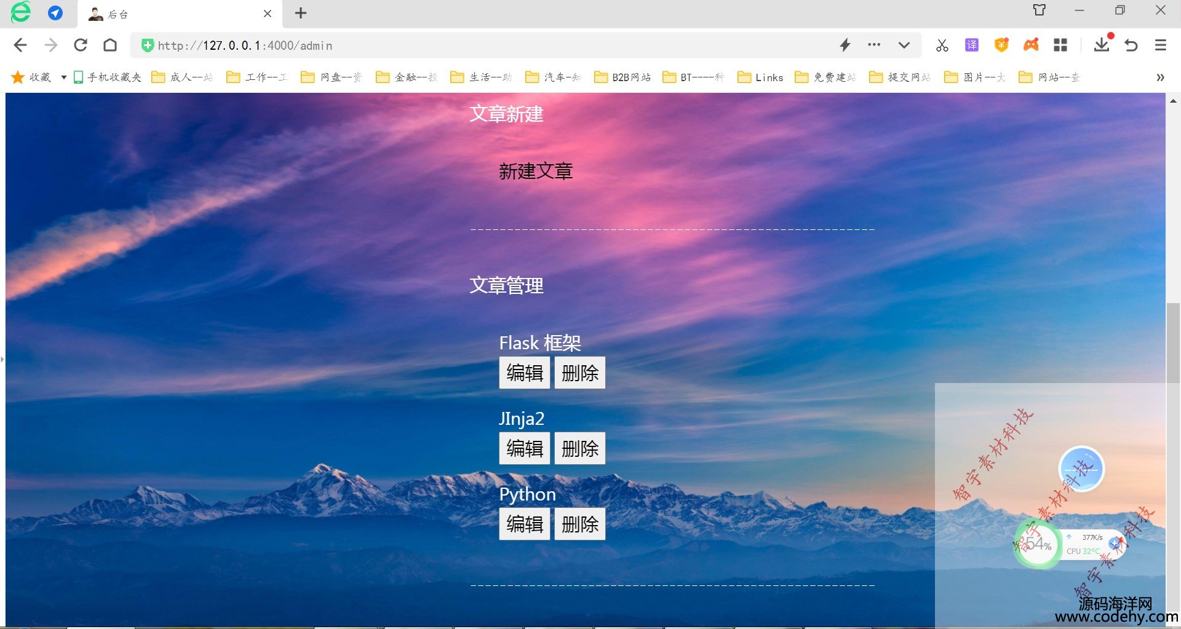Click the 新建文章 link
This screenshot has height=629, width=1181.
pos(536,171)
